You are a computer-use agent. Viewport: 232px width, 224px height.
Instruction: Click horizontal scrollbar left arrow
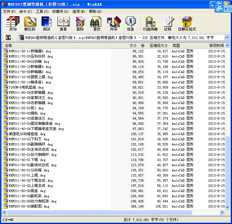[5, 212]
